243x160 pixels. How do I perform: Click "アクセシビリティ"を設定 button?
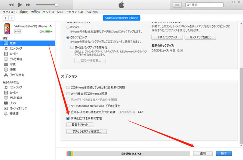86,132
